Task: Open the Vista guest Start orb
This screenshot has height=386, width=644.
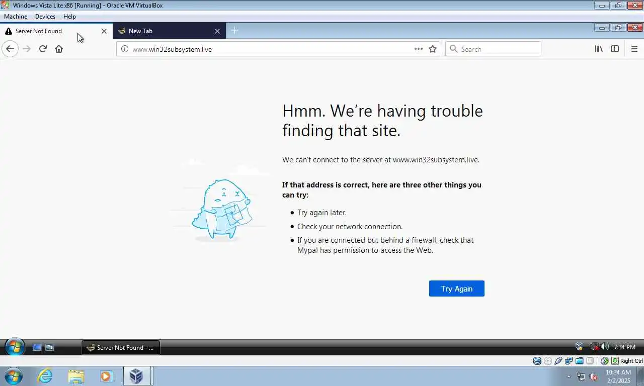Action: (x=15, y=347)
